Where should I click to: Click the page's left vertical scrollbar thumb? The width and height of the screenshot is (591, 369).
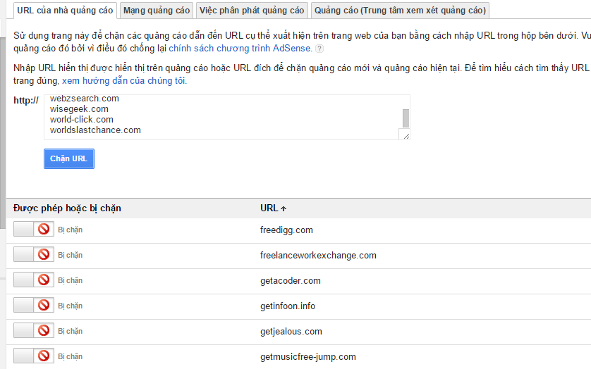3,133
